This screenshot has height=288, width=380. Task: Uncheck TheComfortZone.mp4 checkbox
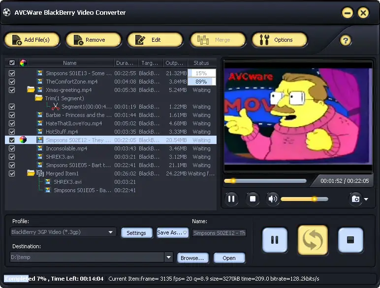tap(12, 82)
